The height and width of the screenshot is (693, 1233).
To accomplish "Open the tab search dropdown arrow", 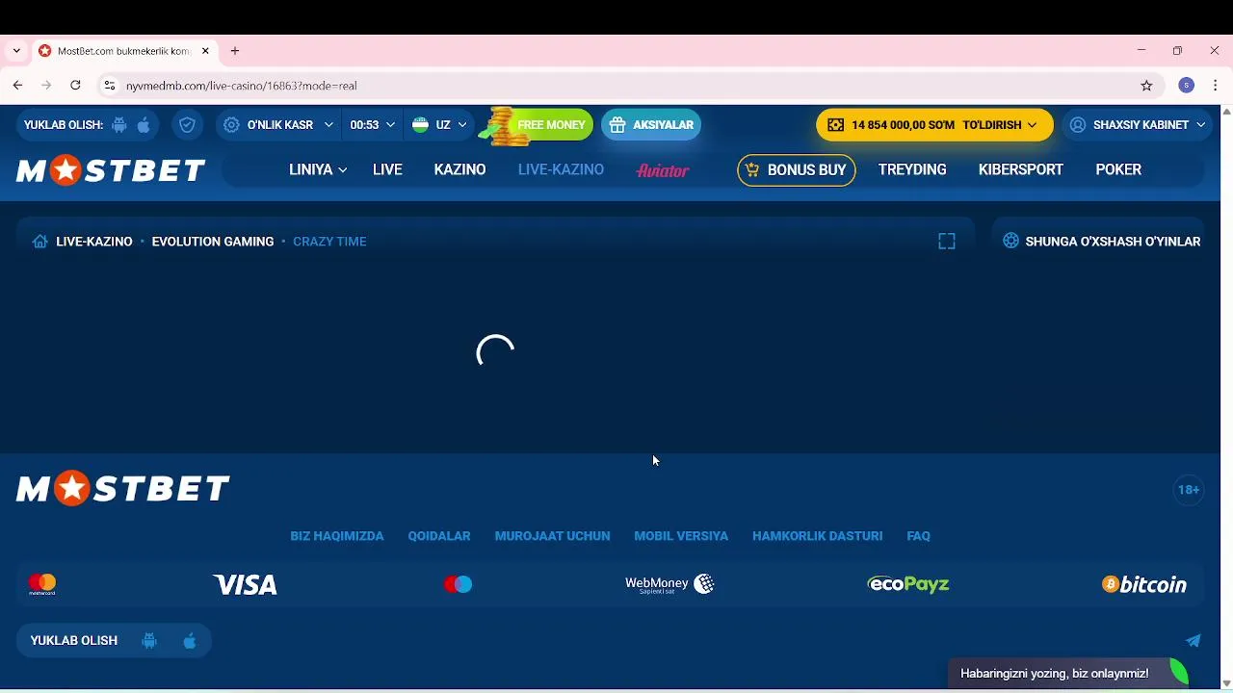I will pos(16,51).
